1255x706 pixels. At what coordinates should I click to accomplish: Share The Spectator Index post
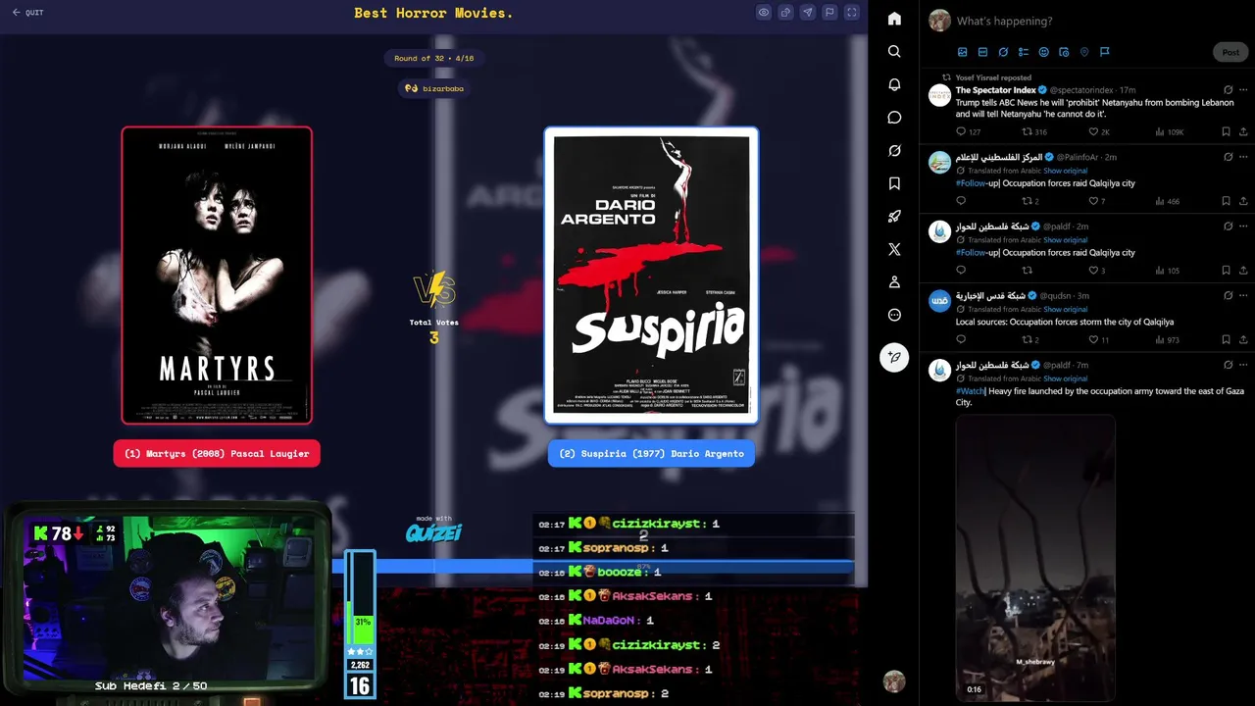(1243, 131)
